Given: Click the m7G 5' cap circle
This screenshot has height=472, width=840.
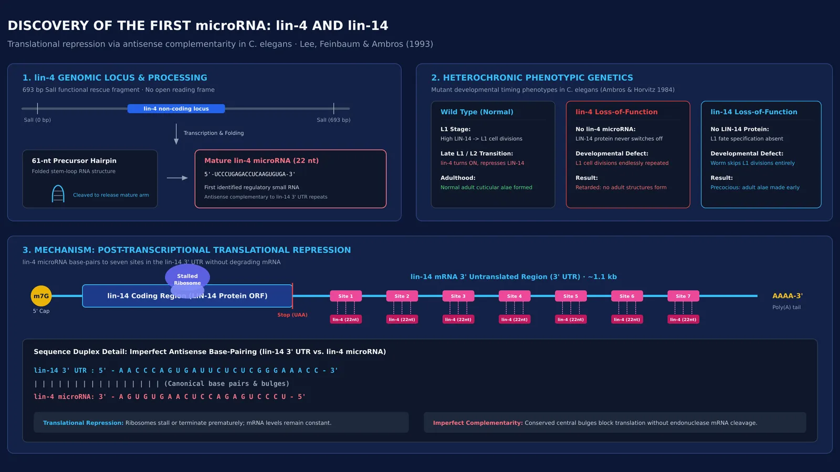Looking at the screenshot, I should point(41,296).
